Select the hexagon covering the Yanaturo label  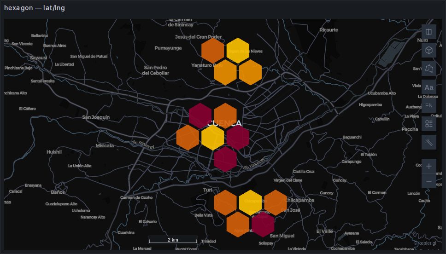click(225, 72)
